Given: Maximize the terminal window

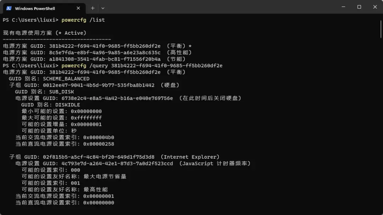Looking at the screenshot, I should (x=359, y=7).
